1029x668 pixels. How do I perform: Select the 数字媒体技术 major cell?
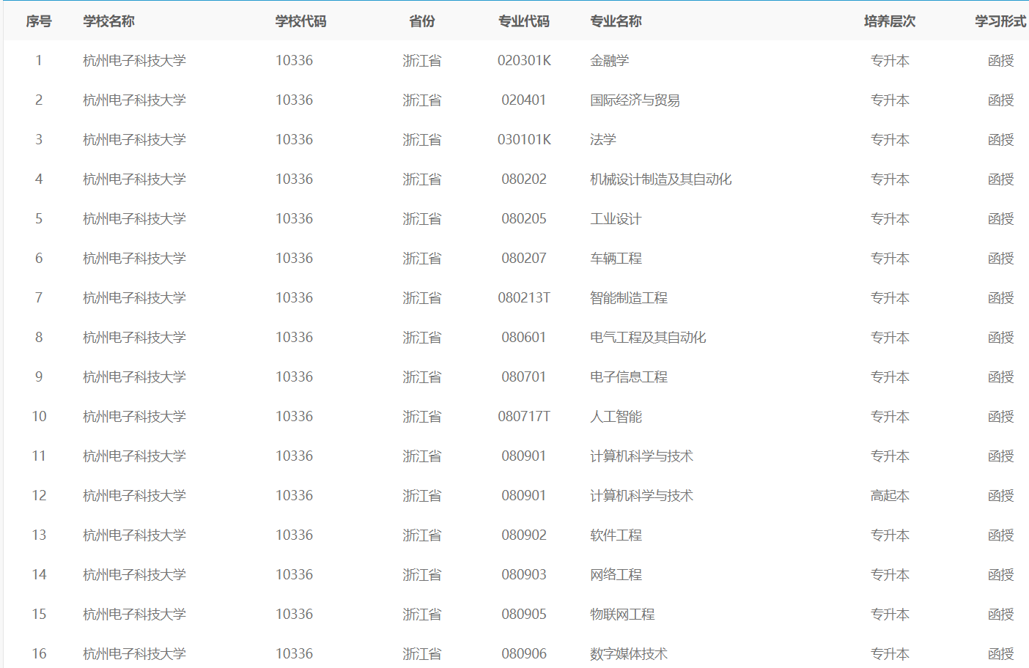pyautogui.click(x=629, y=654)
